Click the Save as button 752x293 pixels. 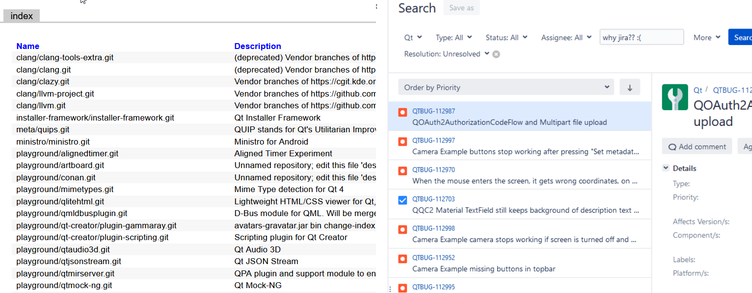(461, 8)
